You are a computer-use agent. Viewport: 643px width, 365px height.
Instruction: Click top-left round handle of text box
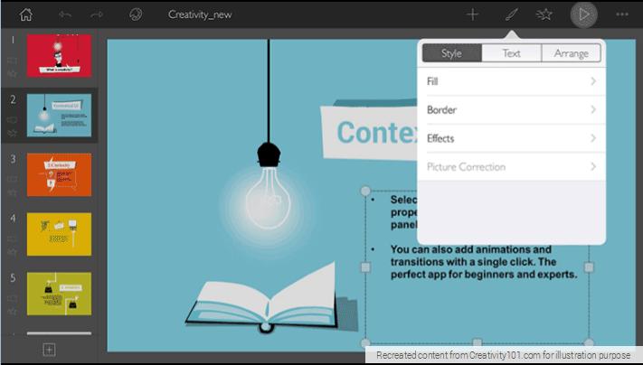click(365, 191)
